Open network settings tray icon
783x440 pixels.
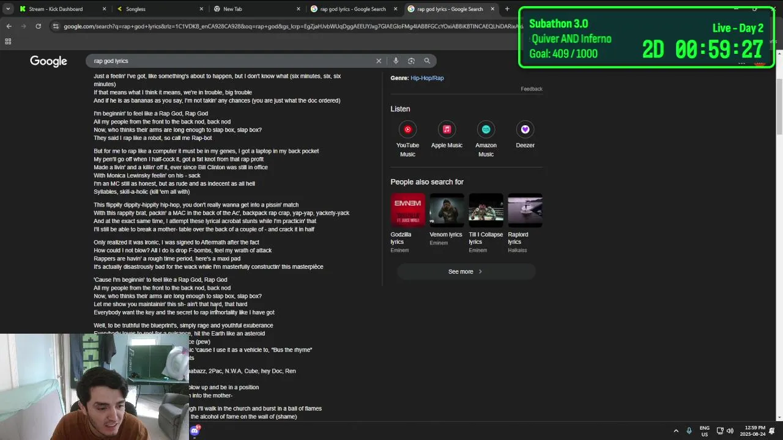click(x=720, y=431)
